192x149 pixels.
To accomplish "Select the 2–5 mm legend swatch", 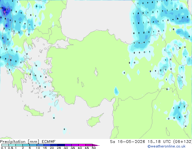I will point(26,145).
